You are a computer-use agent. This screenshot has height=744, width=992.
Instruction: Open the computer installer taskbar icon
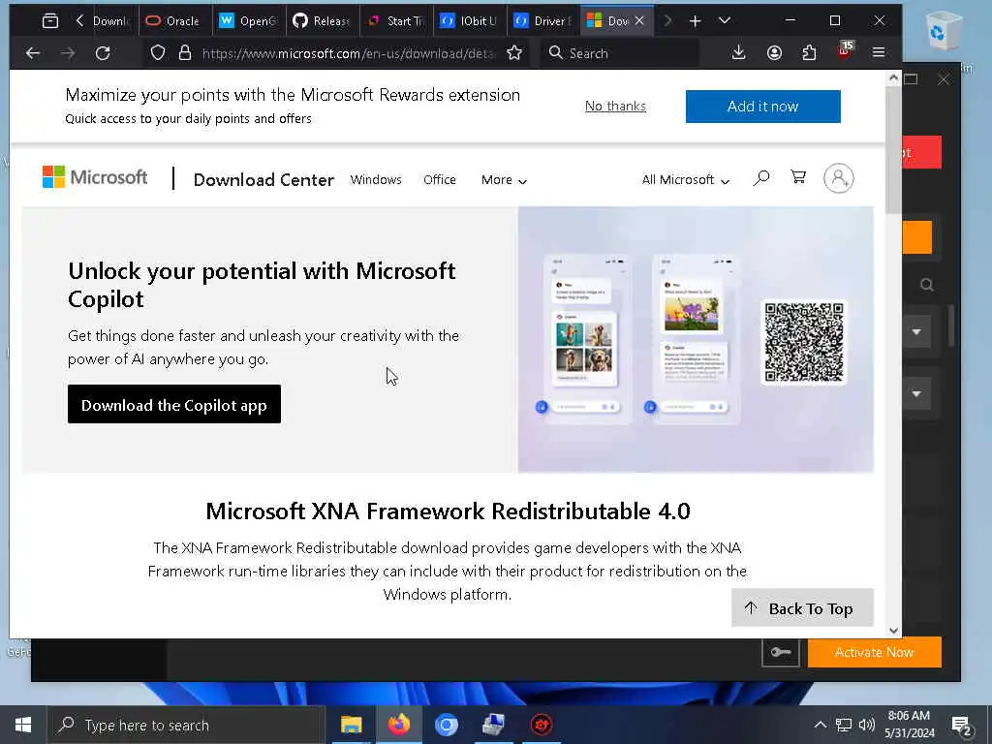click(493, 725)
